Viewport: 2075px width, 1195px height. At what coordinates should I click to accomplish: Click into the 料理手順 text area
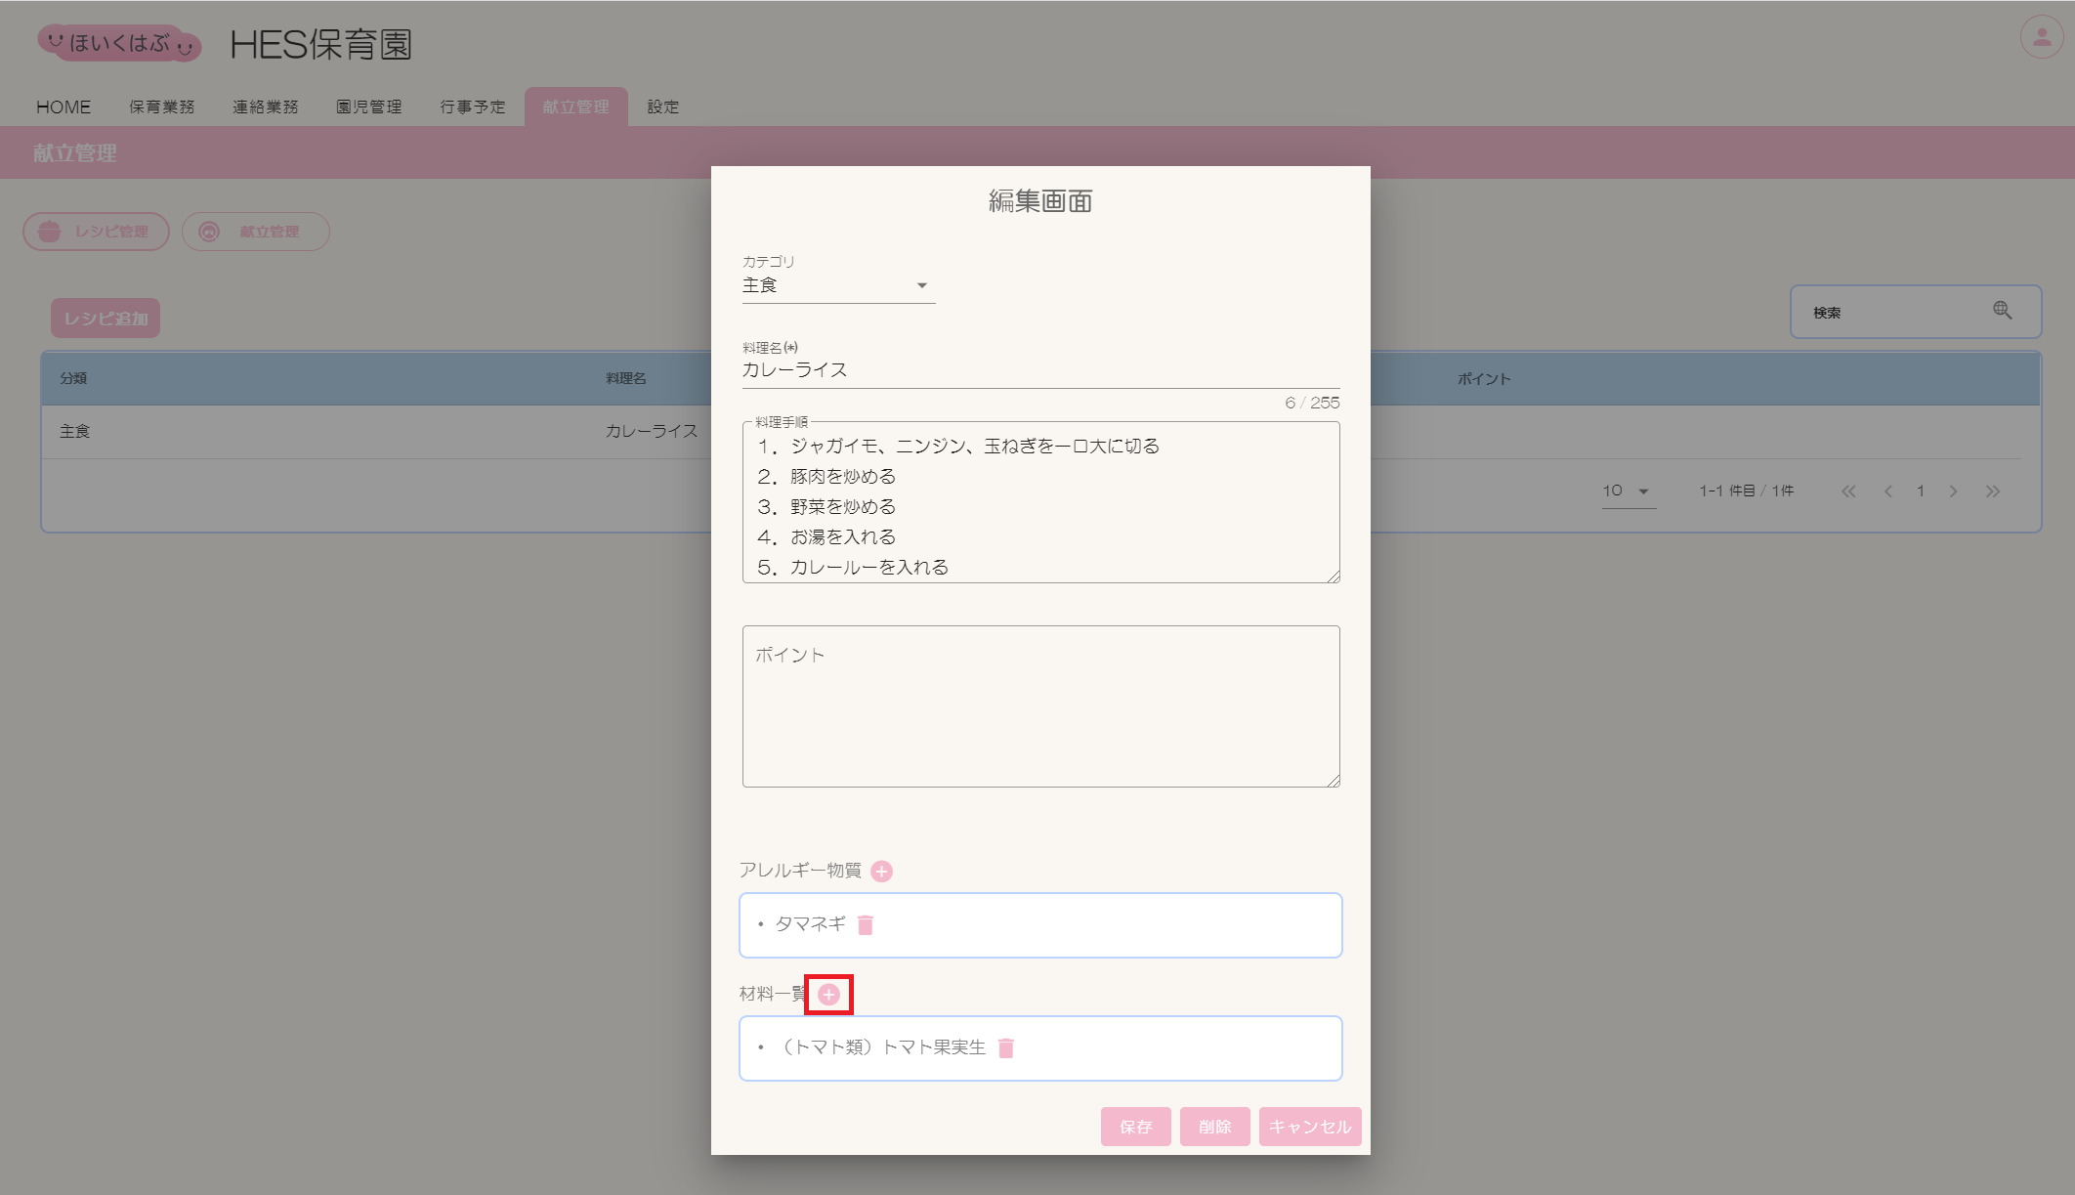click(1040, 503)
